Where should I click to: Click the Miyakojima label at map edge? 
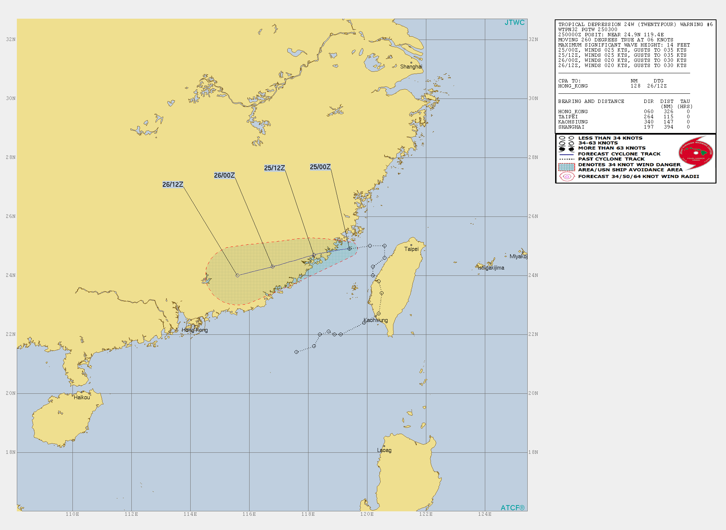click(519, 256)
